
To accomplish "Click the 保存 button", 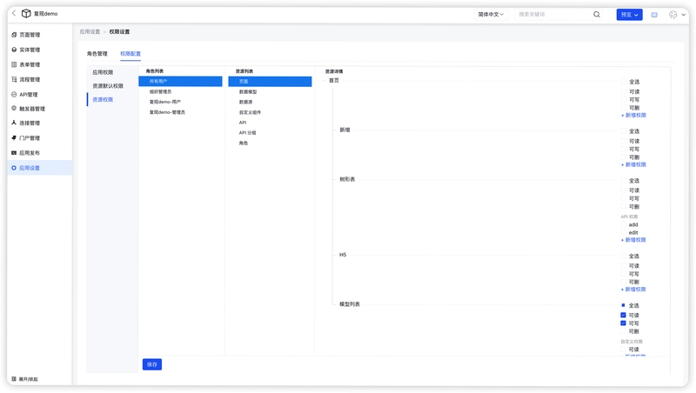I will 152,364.
